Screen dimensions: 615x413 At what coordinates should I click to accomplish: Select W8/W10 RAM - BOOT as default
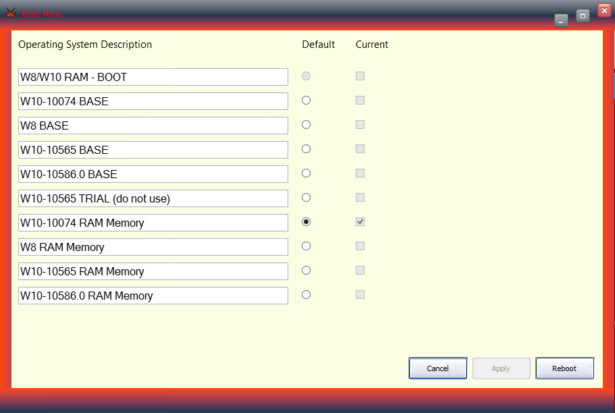306,76
